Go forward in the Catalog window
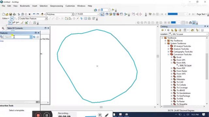This screenshot has width=209, height=117. (169, 30)
